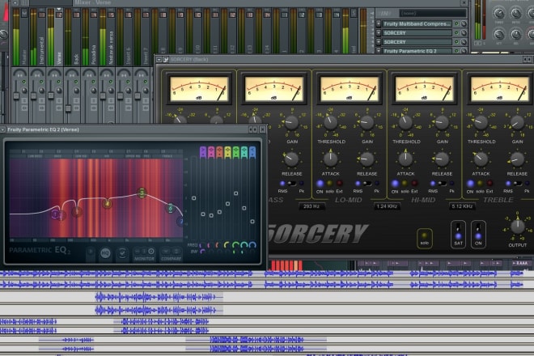Select EQ band 6 node on the curve

click(170, 208)
